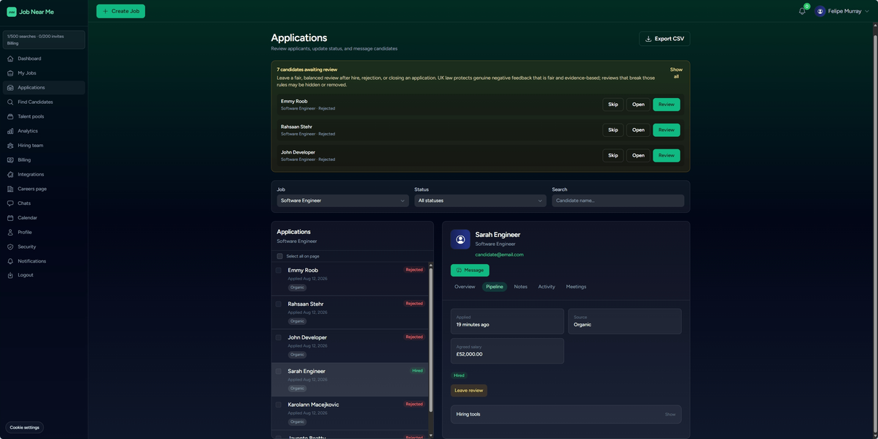Screen dimensions: 878x439
Task: Check Karolann Macejkovic's application checkbox
Action: (x=279, y=405)
